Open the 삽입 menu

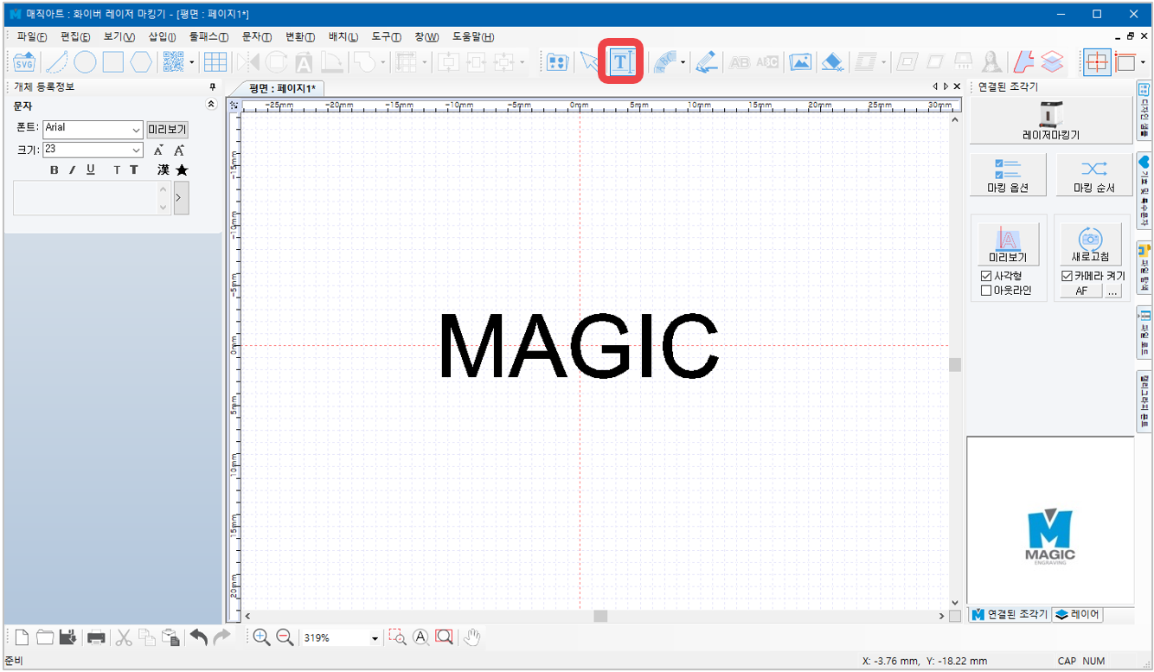[x=162, y=36]
